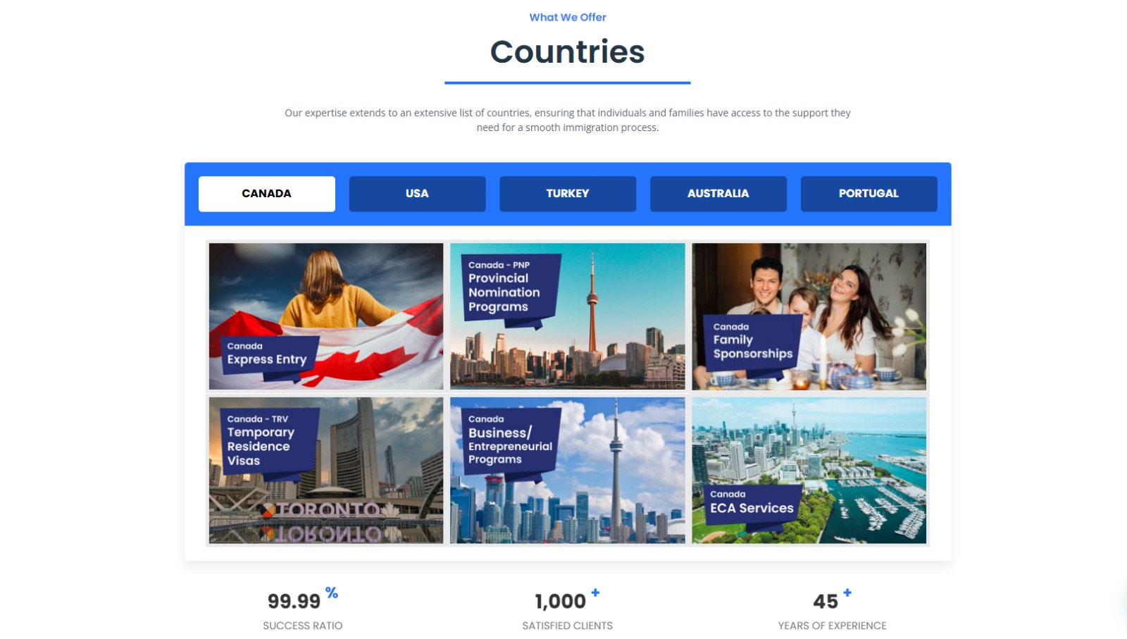Open Provincial Nomination Programs card
Viewport: 1127px width, 639px height.
[x=568, y=316]
